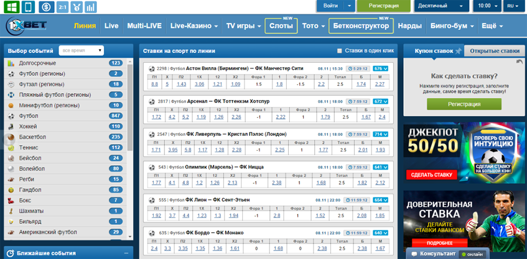Image resolution: width=527 pixels, height=259 pixels.
Task: Click football icon beside Астон Вилла match
Action: [152, 68]
